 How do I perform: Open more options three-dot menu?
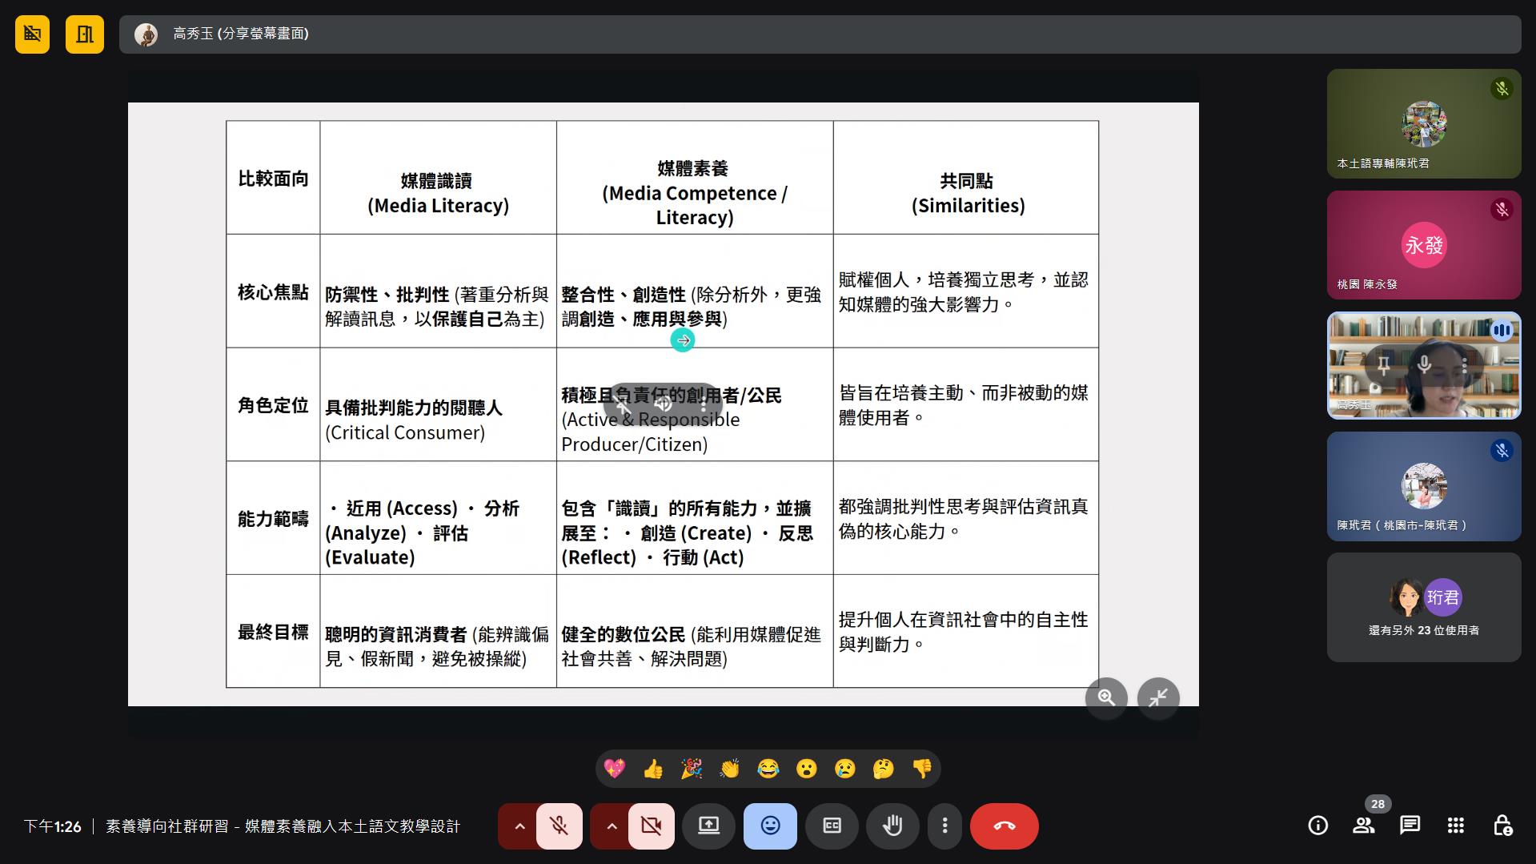tap(944, 826)
